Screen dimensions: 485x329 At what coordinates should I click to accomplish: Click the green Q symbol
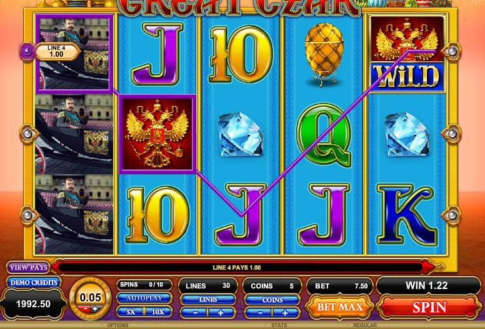[324, 135]
